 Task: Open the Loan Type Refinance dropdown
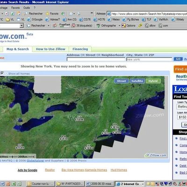click(182, 107)
